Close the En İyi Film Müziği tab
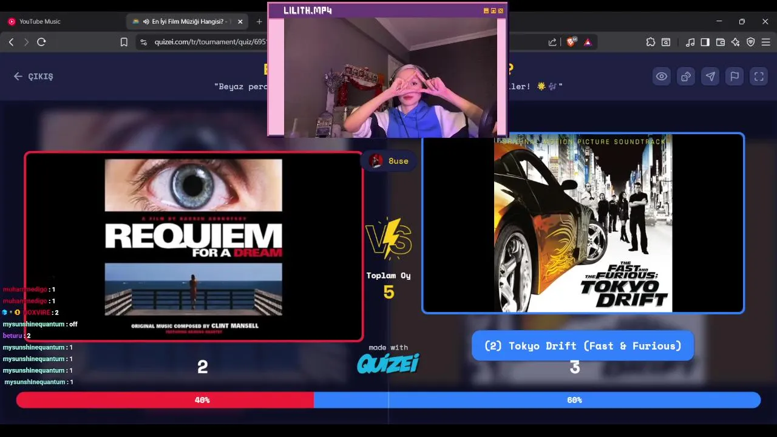The width and height of the screenshot is (777, 437). 240,21
